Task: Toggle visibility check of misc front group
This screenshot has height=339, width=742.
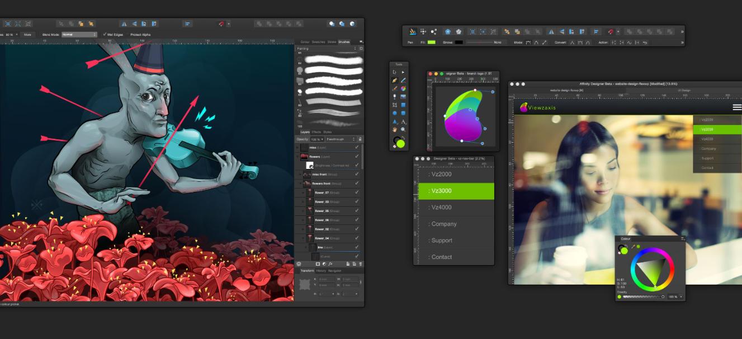Action: tap(357, 174)
